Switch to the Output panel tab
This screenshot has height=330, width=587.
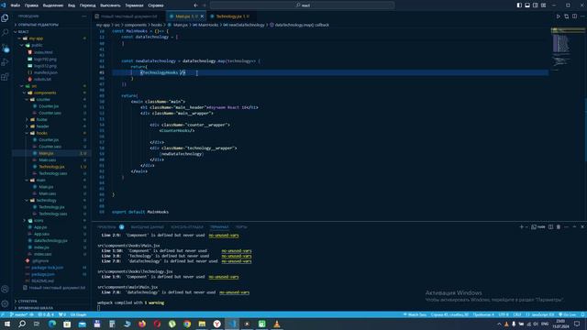[147, 226]
